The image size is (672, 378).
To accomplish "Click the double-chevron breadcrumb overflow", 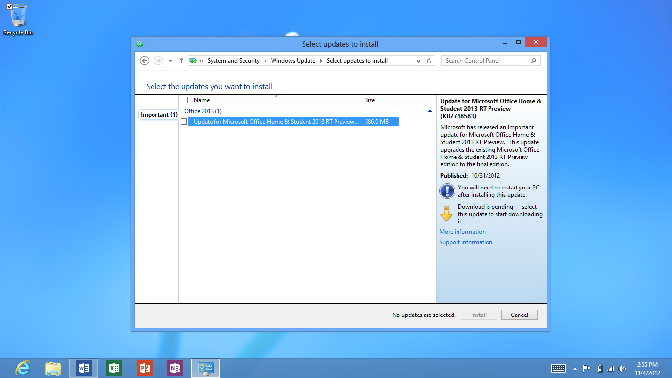I will pyautogui.click(x=202, y=61).
